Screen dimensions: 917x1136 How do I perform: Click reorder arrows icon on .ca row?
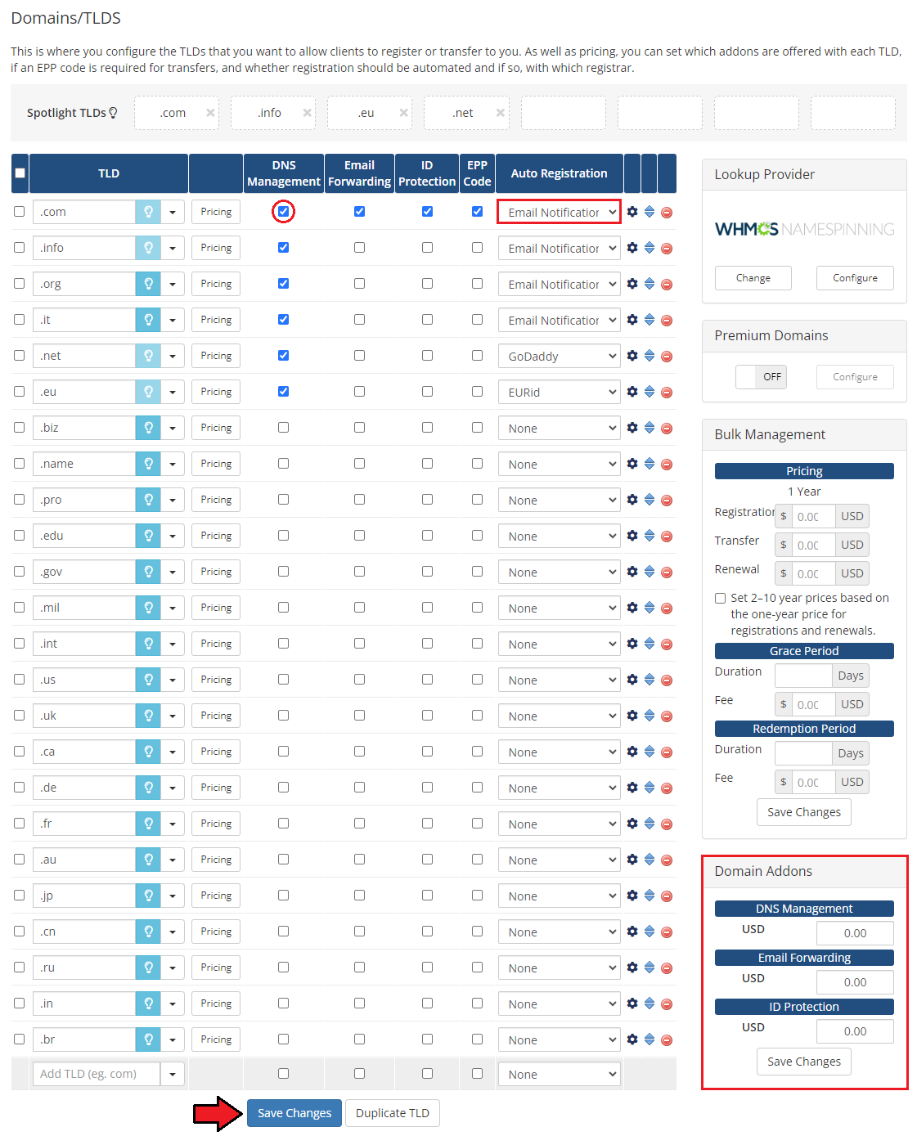click(x=650, y=752)
